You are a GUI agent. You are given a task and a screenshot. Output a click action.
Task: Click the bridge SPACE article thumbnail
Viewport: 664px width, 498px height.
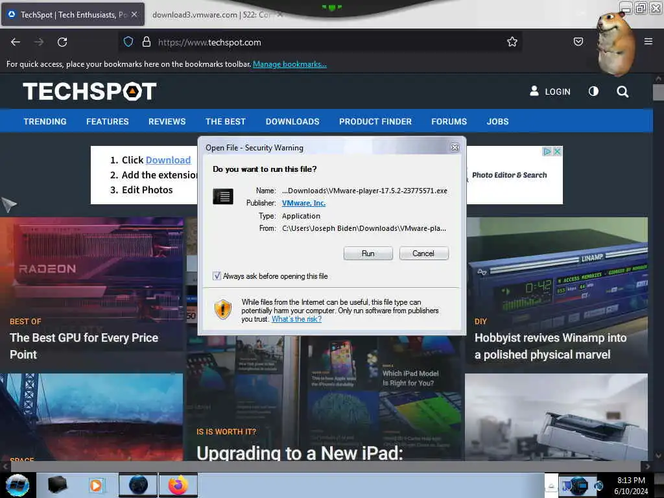coord(91,417)
